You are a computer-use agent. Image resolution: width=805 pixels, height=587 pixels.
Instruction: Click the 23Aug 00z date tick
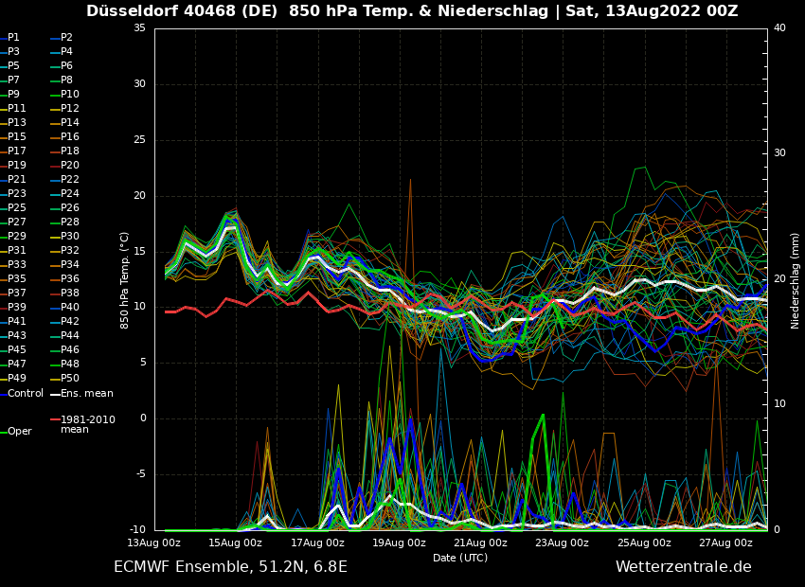(562, 543)
